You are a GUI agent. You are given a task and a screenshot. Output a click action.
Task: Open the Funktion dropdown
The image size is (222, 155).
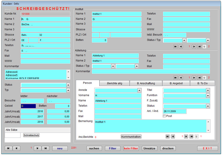click(x=208, y=96)
